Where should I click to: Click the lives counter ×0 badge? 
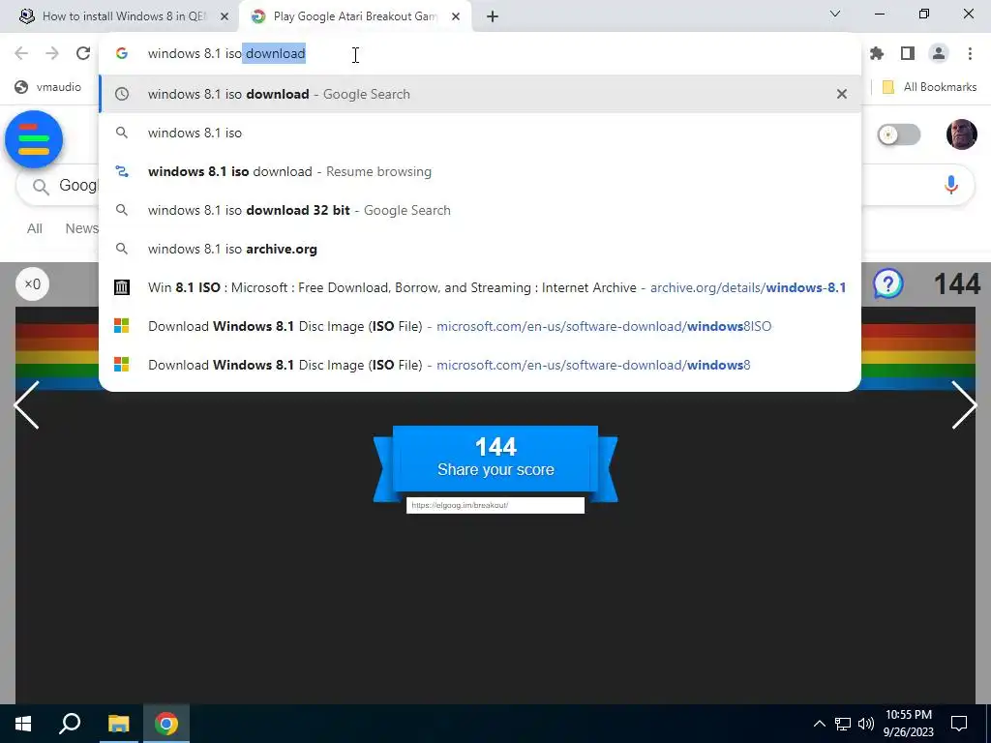point(32,283)
